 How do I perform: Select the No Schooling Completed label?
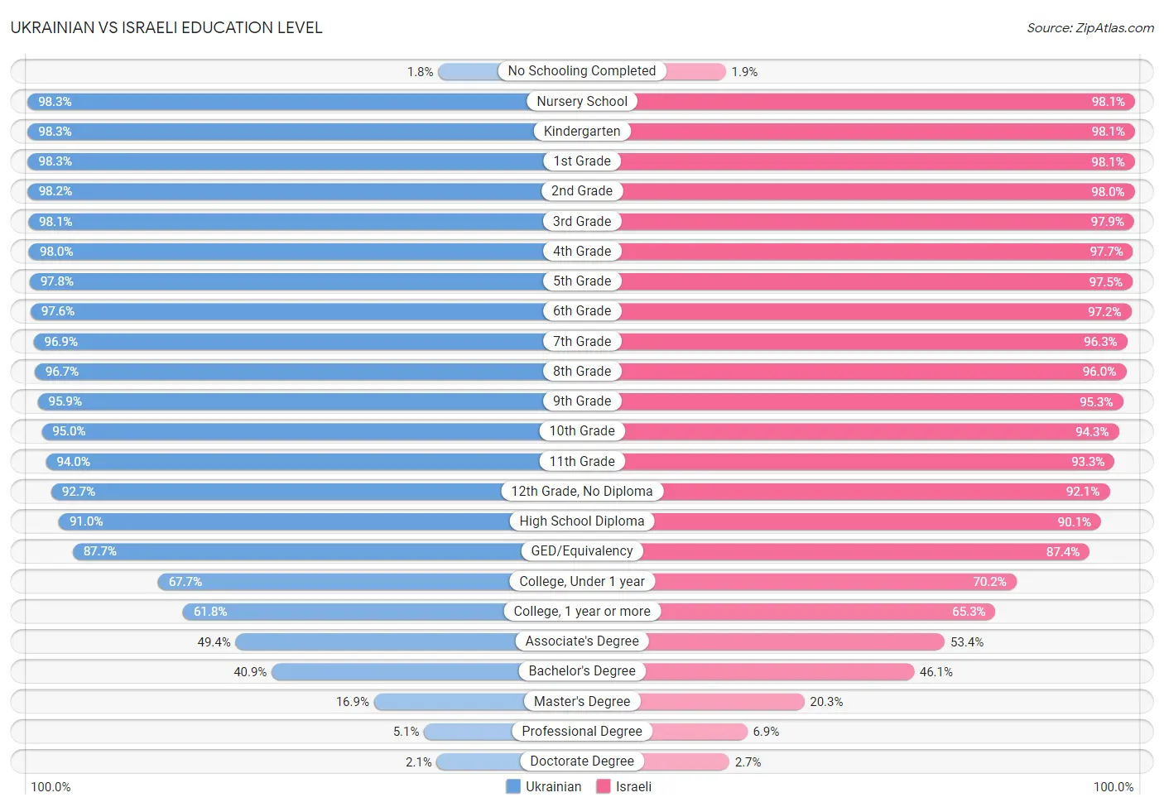point(582,71)
